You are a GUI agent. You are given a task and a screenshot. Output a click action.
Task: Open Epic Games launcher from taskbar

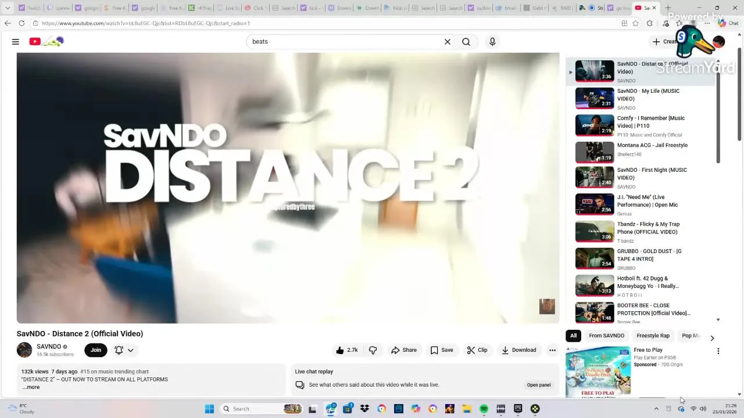coord(518,409)
